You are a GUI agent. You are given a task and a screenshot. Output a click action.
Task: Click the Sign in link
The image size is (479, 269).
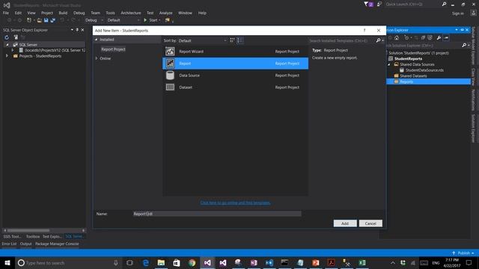pyautogui.click(x=457, y=13)
